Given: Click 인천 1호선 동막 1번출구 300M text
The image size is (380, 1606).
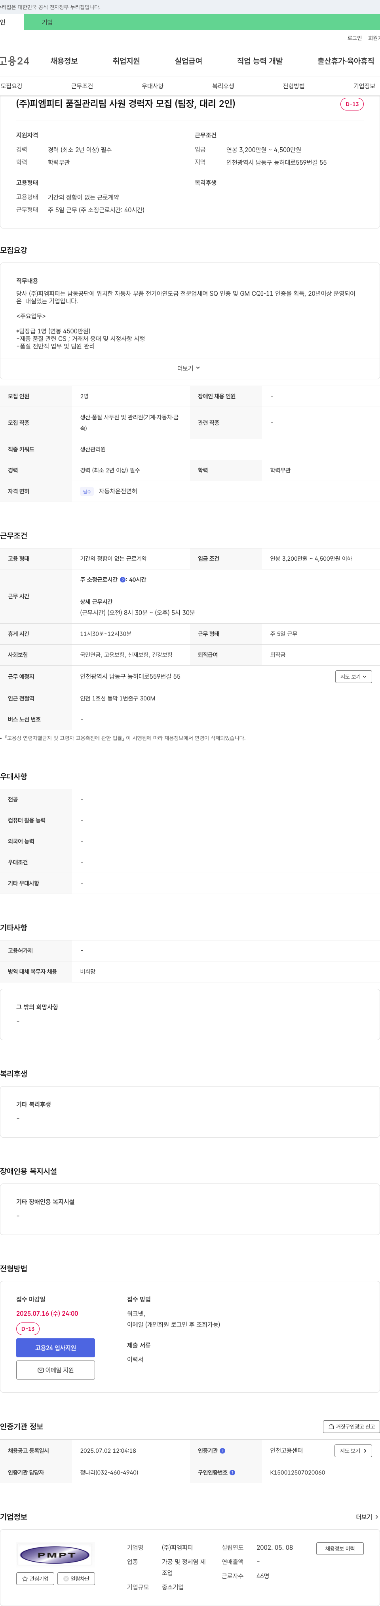Looking at the screenshot, I should click(118, 698).
